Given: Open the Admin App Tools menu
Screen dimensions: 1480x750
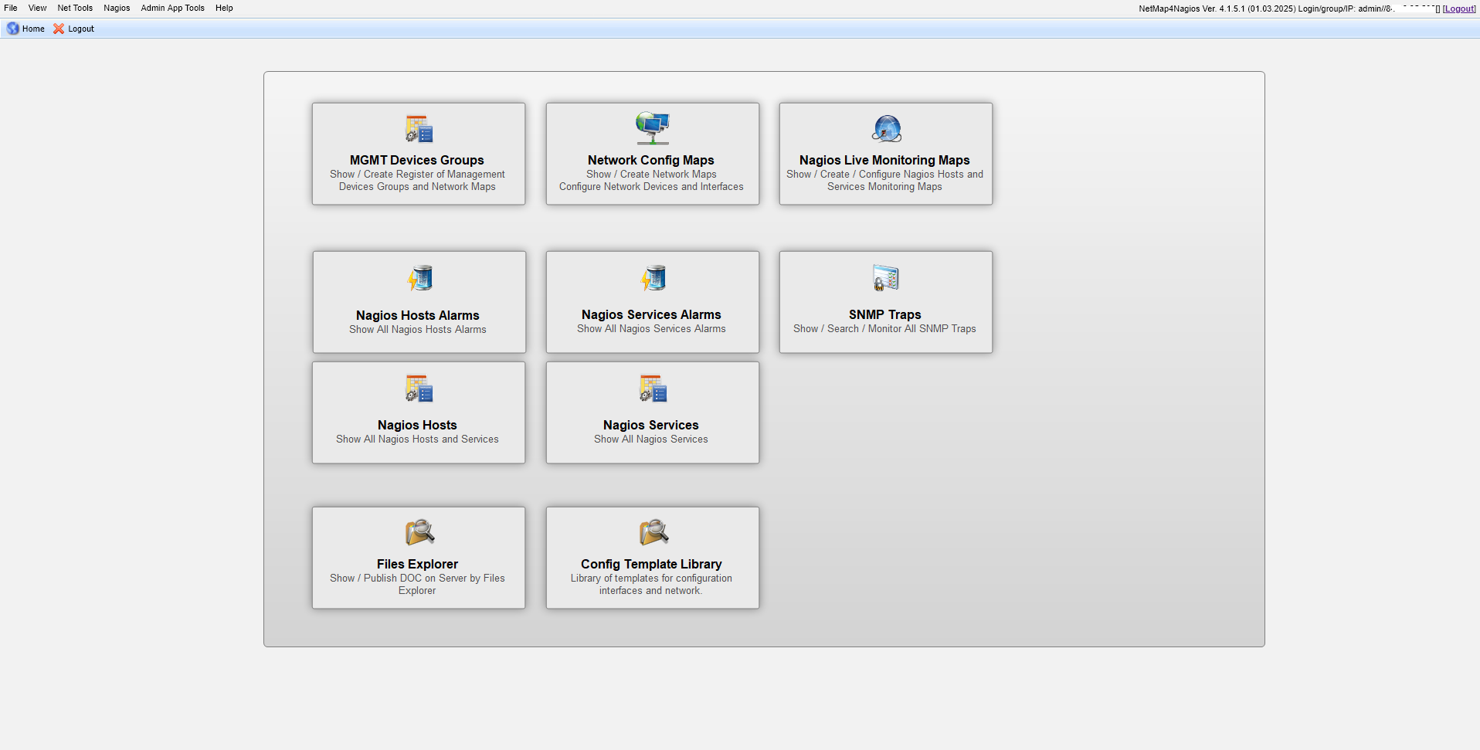Looking at the screenshot, I should pyautogui.click(x=172, y=8).
